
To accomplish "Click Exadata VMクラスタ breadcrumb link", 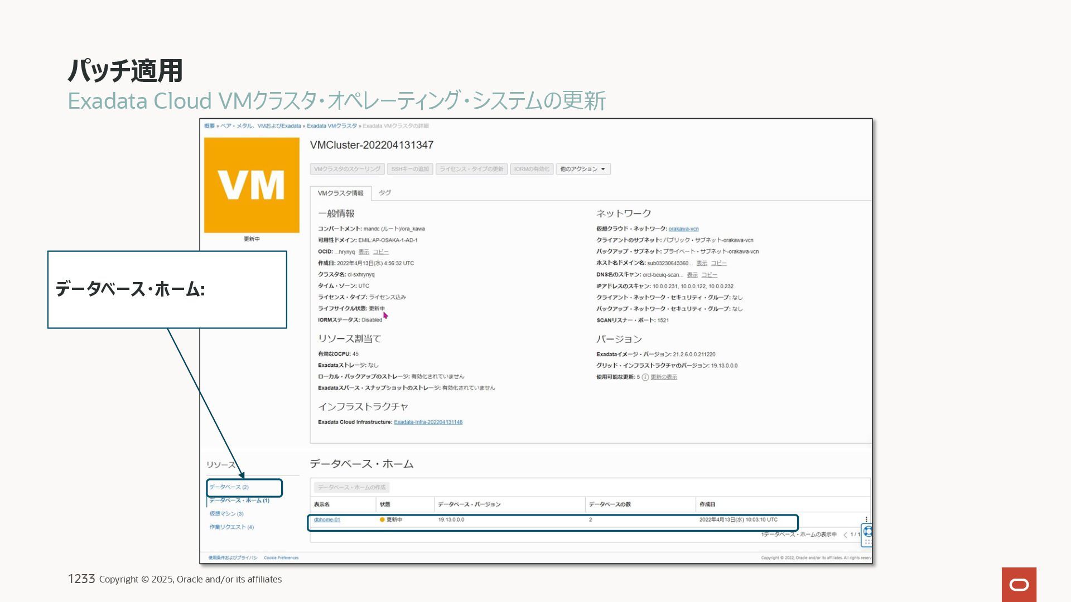I will pos(332,126).
